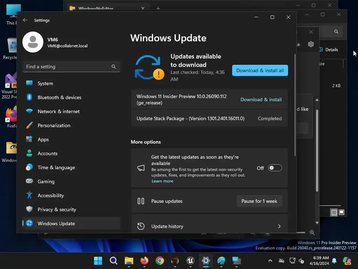The image size is (358, 269).
Task: Select the This PC desktop icon
Action: [12, 14]
